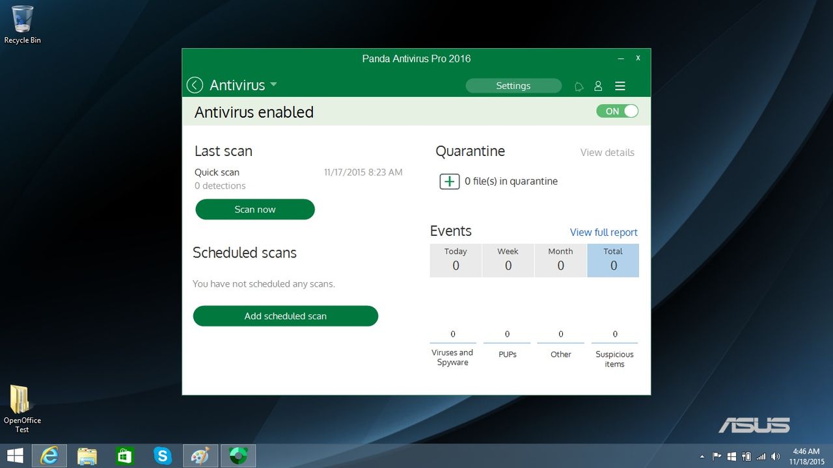Open the hamburger menu icon
Screen dimensions: 833x468
[620, 86]
